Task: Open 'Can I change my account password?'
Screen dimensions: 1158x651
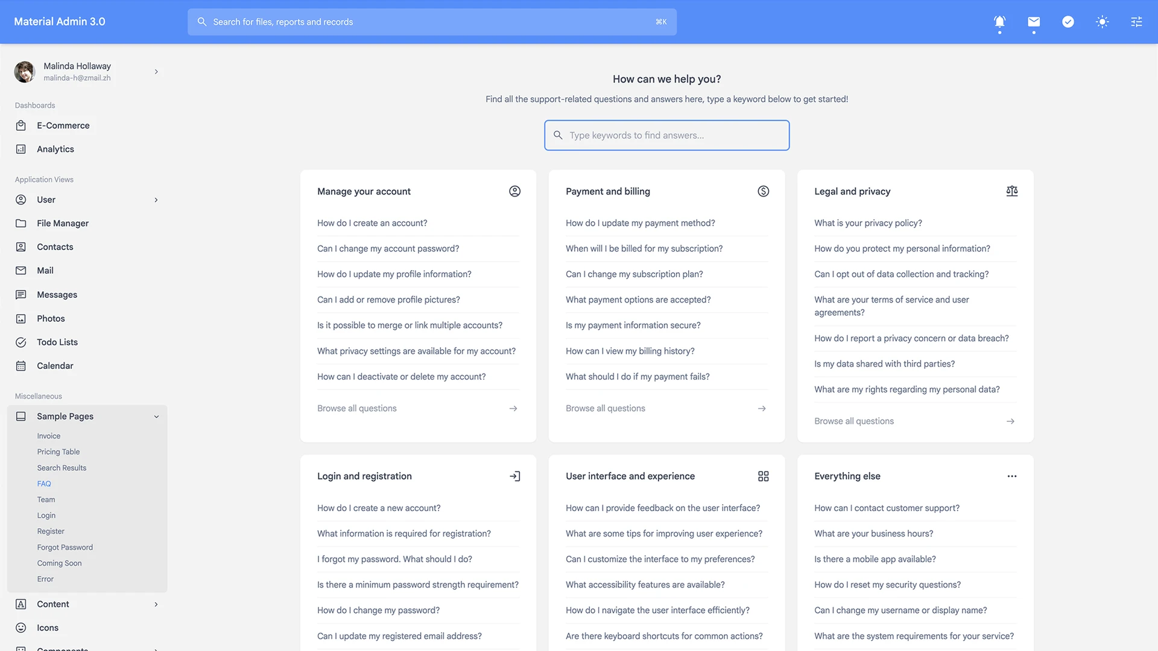Action: (x=388, y=248)
